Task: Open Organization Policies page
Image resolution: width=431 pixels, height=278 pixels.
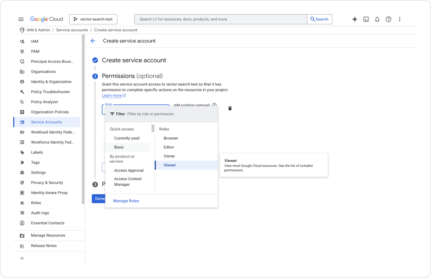Action: point(50,112)
